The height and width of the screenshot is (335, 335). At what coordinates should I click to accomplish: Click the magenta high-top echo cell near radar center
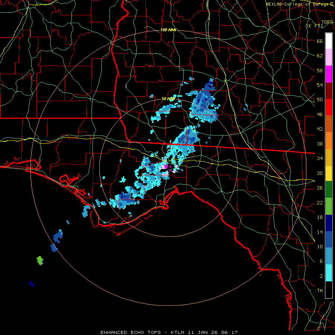(166, 167)
